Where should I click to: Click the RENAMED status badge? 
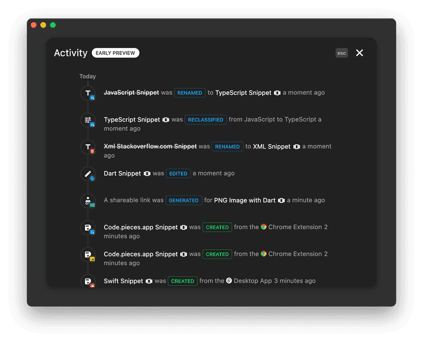[x=189, y=93]
